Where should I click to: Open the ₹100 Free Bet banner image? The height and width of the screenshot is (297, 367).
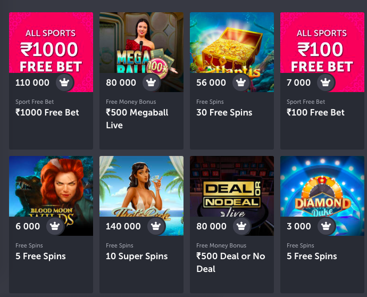[322, 52]
